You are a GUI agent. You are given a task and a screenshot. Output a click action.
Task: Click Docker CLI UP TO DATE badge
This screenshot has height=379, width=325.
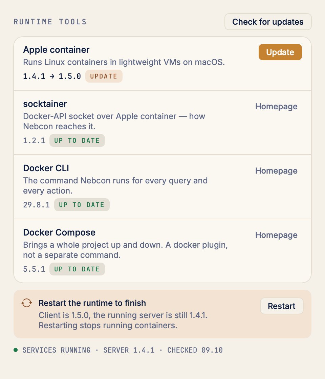[x=82, y=205]
